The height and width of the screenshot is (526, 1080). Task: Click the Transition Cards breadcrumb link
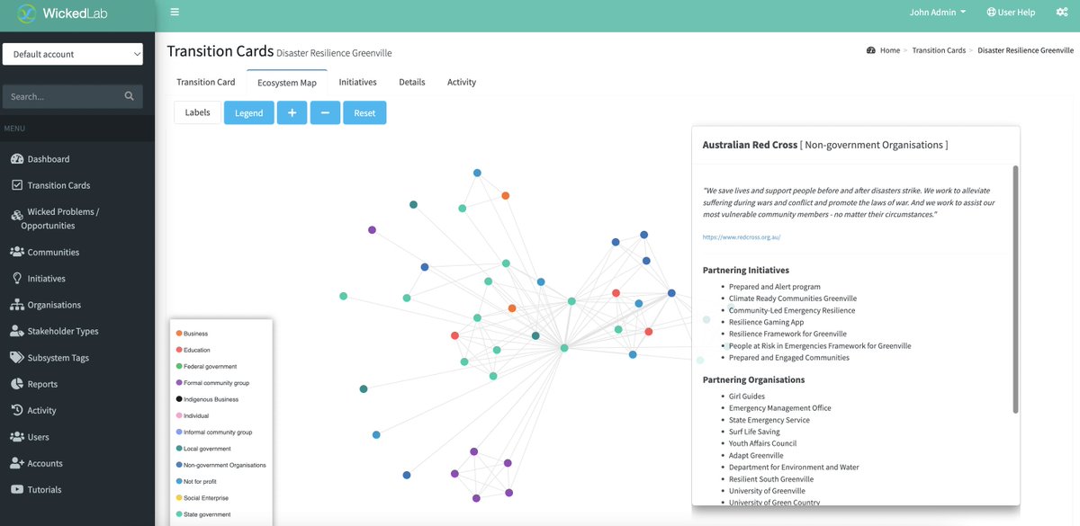[939, 50]
